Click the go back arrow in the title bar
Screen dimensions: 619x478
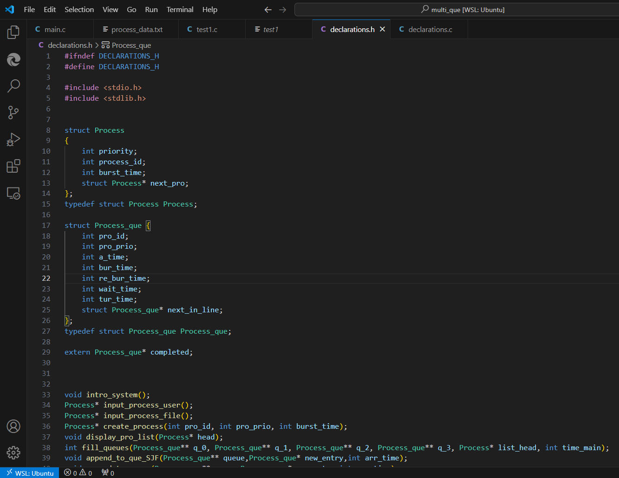268,9
